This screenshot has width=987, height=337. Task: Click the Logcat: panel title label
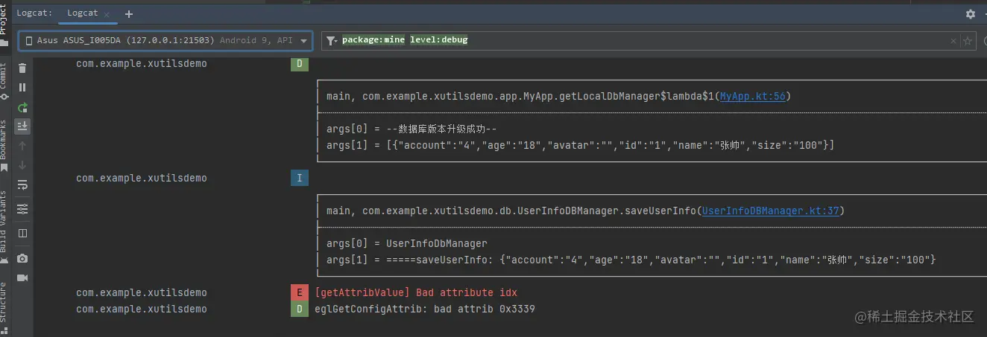[x=35, y=13]
